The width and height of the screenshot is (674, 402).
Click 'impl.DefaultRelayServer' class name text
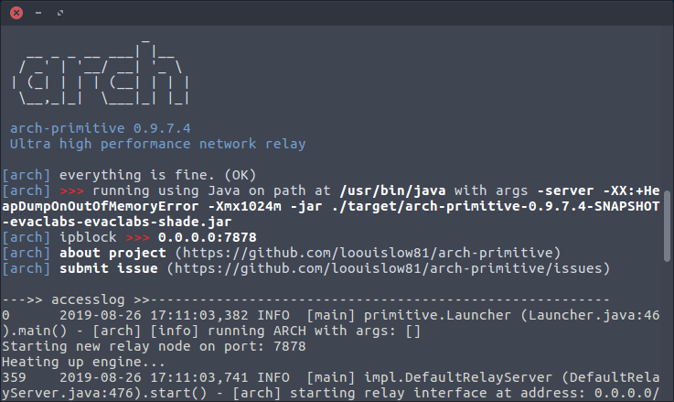(x=458, y=377)
